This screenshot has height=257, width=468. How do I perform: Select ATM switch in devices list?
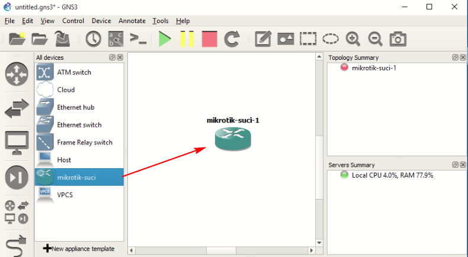coord(79,72)
